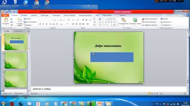Click the slide notes (Заметки к слайду) field
The width and height of the screenshot is (190, 106).
click(x=109, y=89)
